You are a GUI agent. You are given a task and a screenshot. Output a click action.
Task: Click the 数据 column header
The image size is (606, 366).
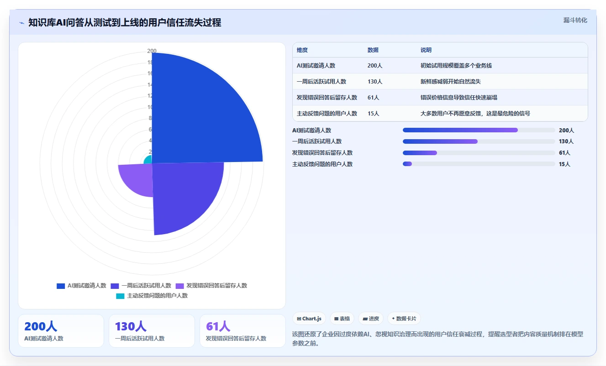pyautogui.click(x=373, y=50)
